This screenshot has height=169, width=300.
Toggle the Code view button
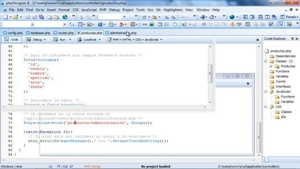(11, 39)
